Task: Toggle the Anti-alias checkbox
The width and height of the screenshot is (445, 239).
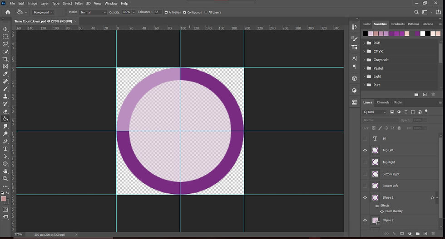Action: [x=166, y=12]
